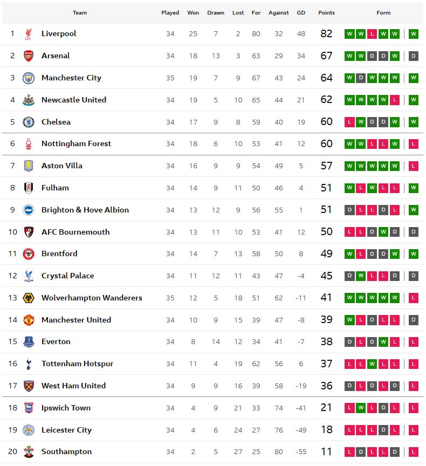Open the Newcastle United team link
426x466 pixels.
(x=74, y=100)
